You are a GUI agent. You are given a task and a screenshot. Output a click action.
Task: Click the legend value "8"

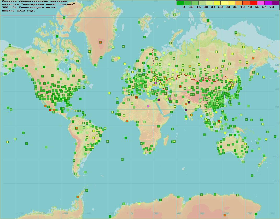click(184, 7)
